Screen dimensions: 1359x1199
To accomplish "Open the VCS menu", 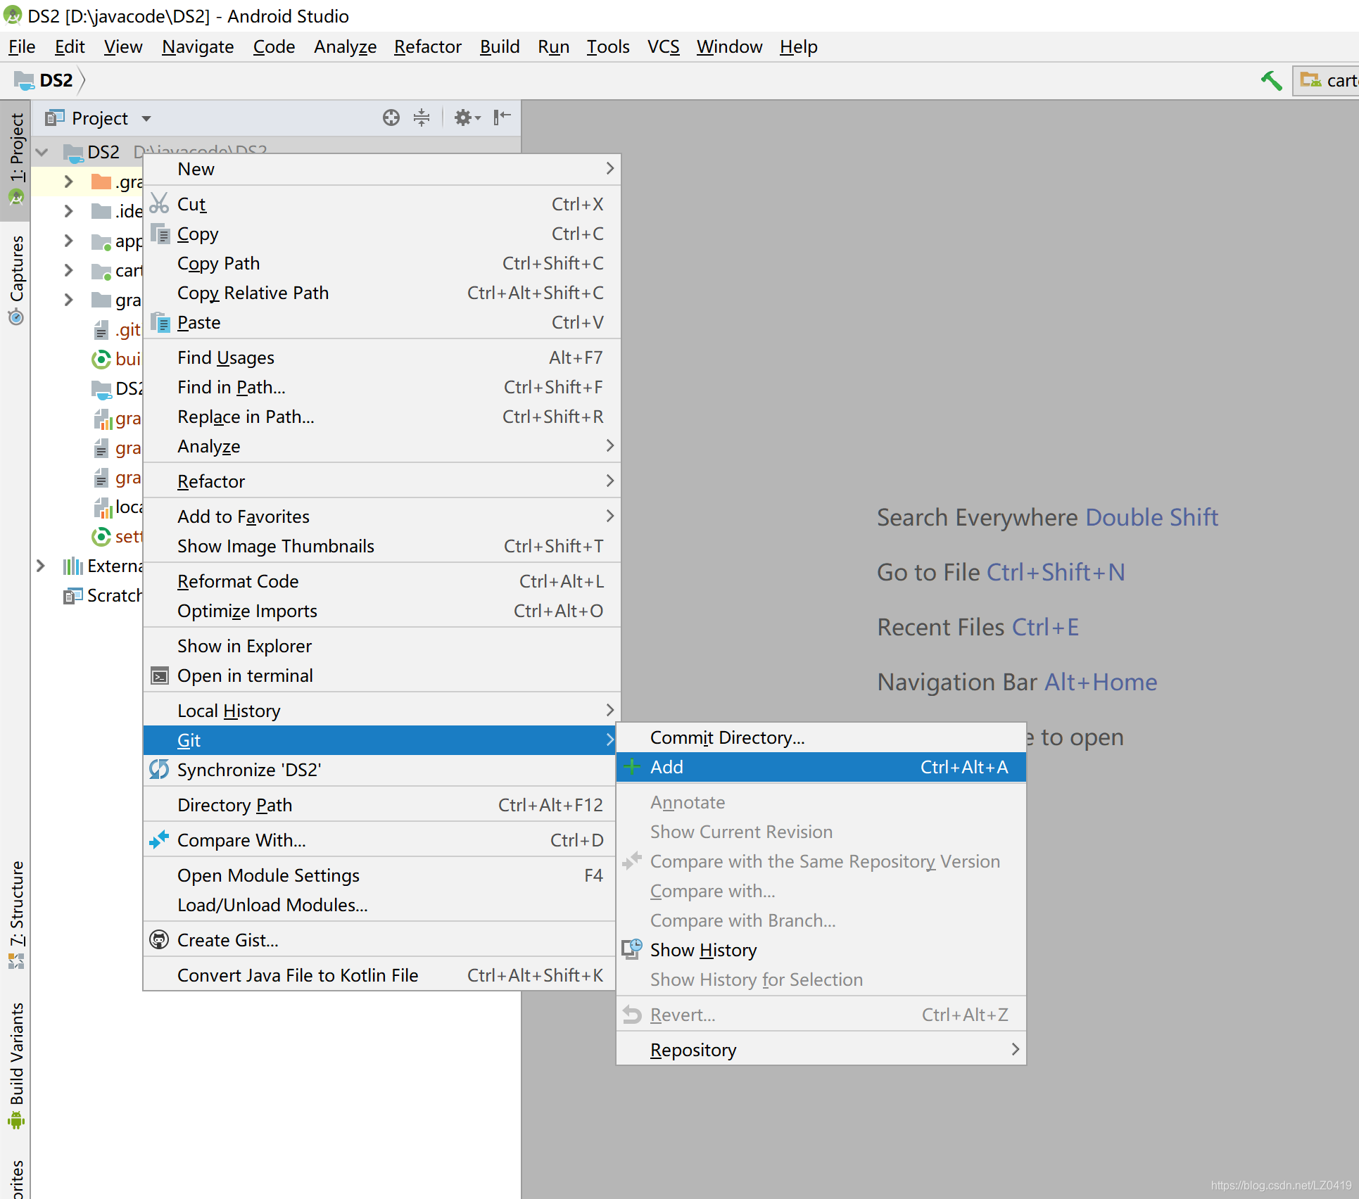I will 663,46.
